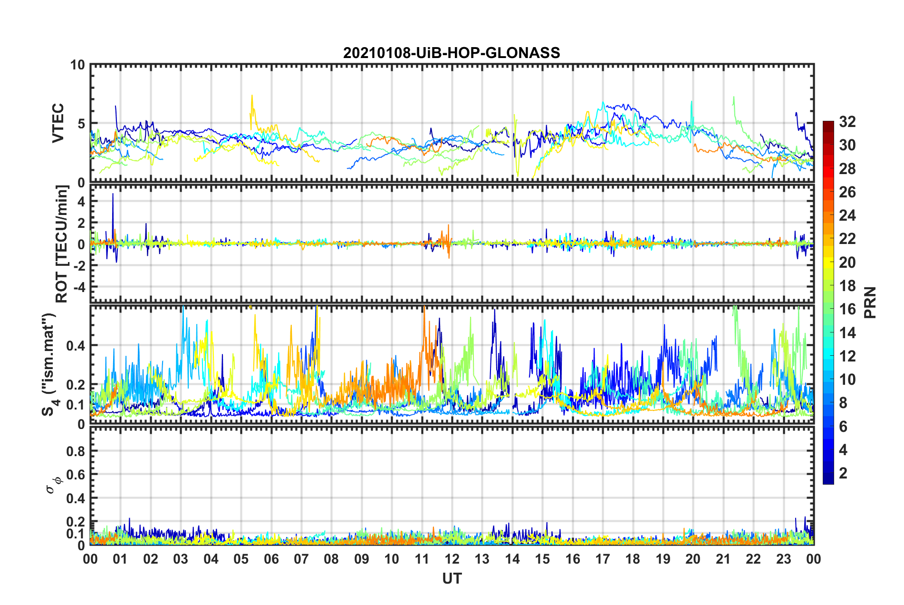Click the UT axis tick label 21
The height and width of the screenshot is (605, 904).
pos(723,559)
